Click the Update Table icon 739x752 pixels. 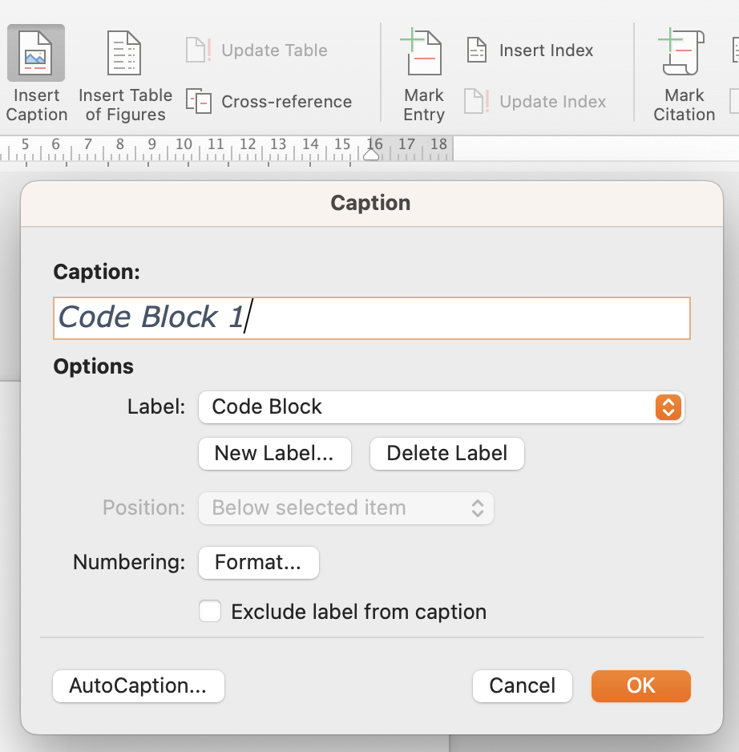tap(197, 50)
